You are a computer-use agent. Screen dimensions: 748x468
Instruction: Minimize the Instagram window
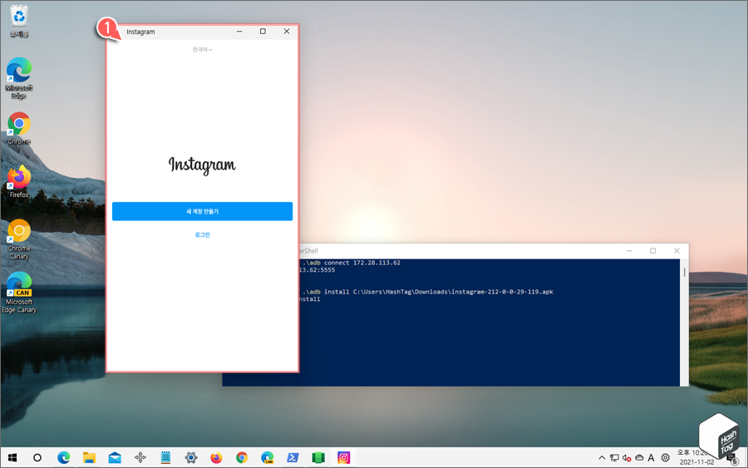[239, 32]
